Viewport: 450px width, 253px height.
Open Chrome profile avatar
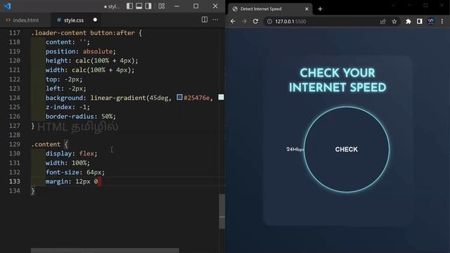431,22
